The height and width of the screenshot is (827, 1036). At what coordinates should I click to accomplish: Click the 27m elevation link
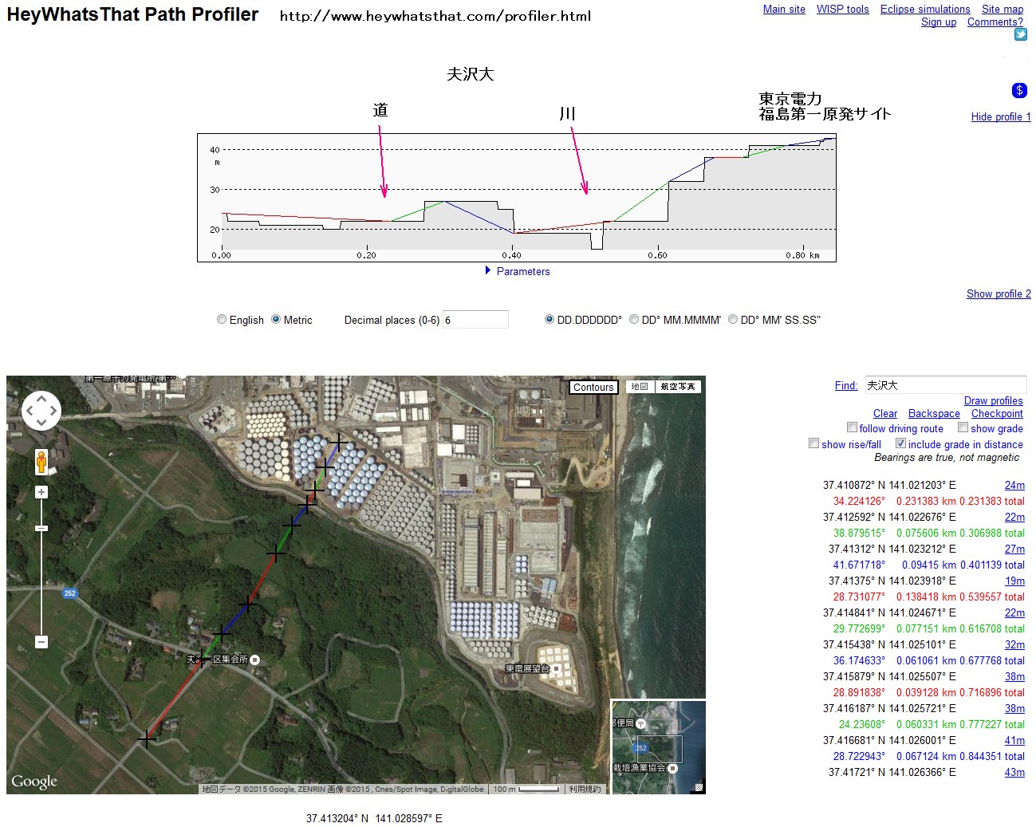pos(1014,549)
